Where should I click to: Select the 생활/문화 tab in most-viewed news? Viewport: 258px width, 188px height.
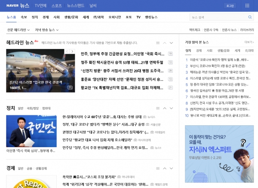(x=223, y=50)
